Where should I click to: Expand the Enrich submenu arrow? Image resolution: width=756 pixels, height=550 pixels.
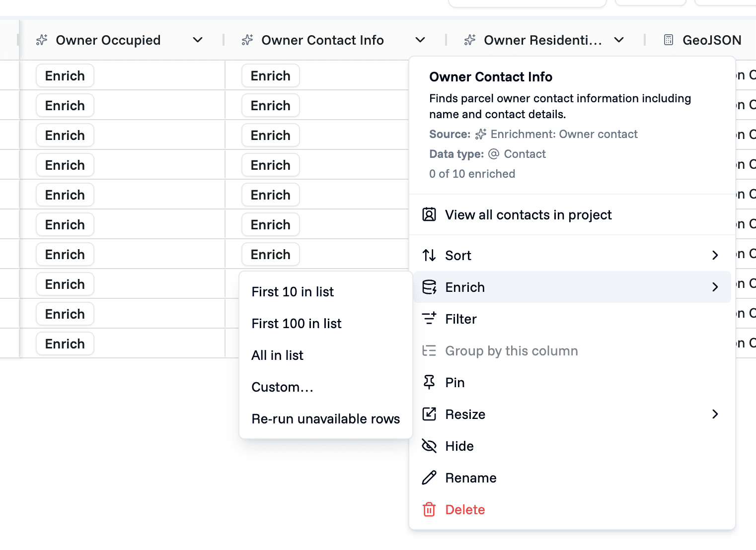pos(715,287)
